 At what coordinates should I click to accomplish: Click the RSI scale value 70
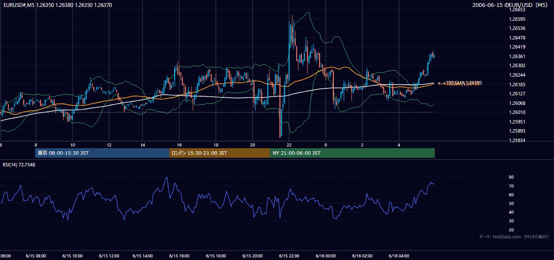tap(511, 186)
